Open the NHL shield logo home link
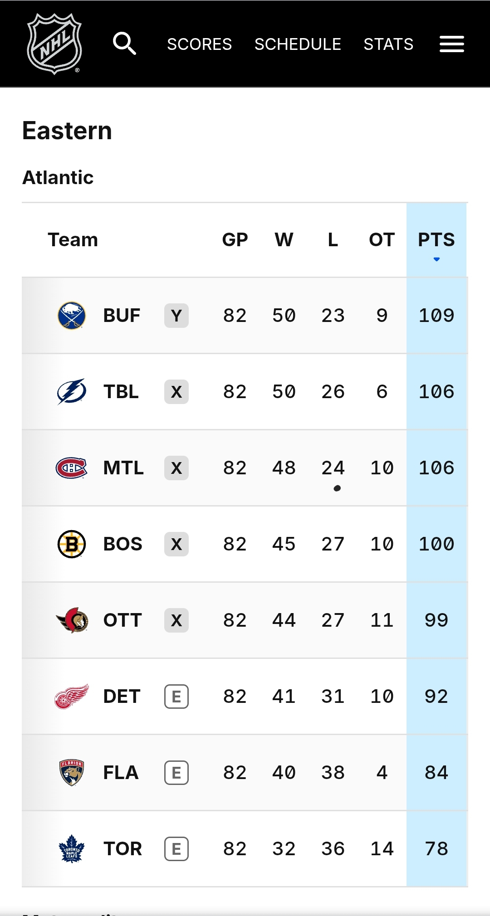 54,44
